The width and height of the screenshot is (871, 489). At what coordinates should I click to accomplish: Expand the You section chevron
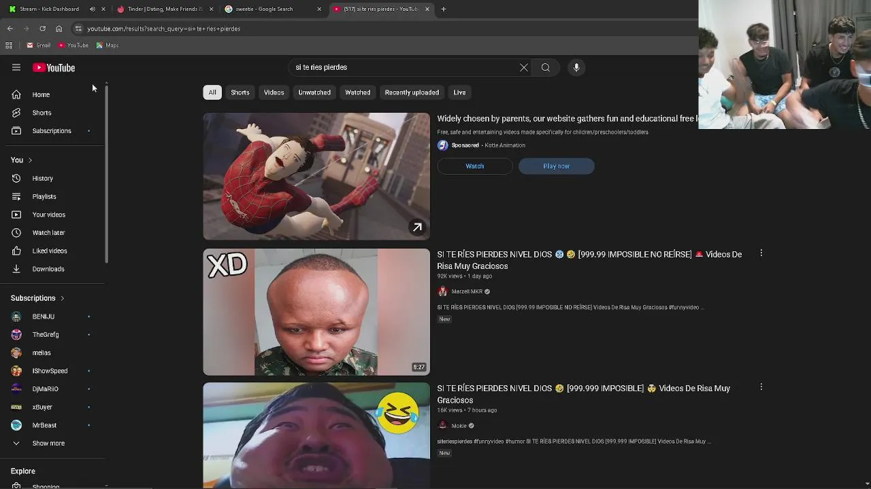[30, 160]
